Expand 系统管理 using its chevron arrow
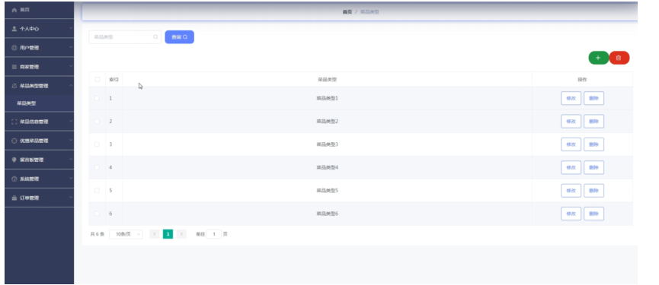The height and width of the screenshot is (285, 659). point(71,179)
